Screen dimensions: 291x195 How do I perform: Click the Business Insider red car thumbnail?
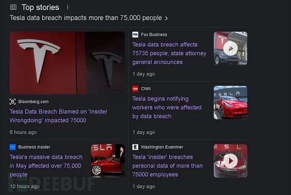[x=108, y=160]
